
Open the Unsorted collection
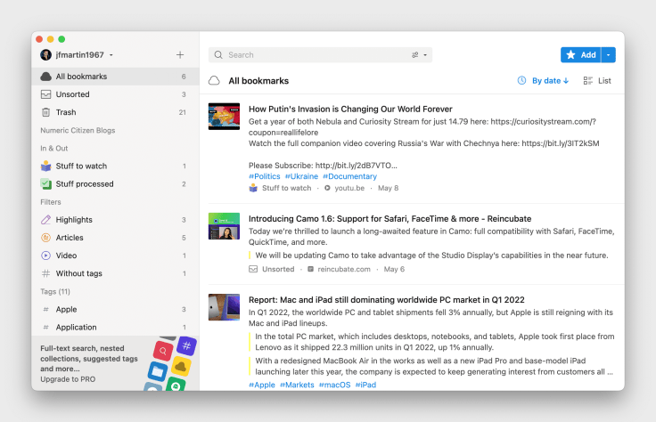[115, 94]
